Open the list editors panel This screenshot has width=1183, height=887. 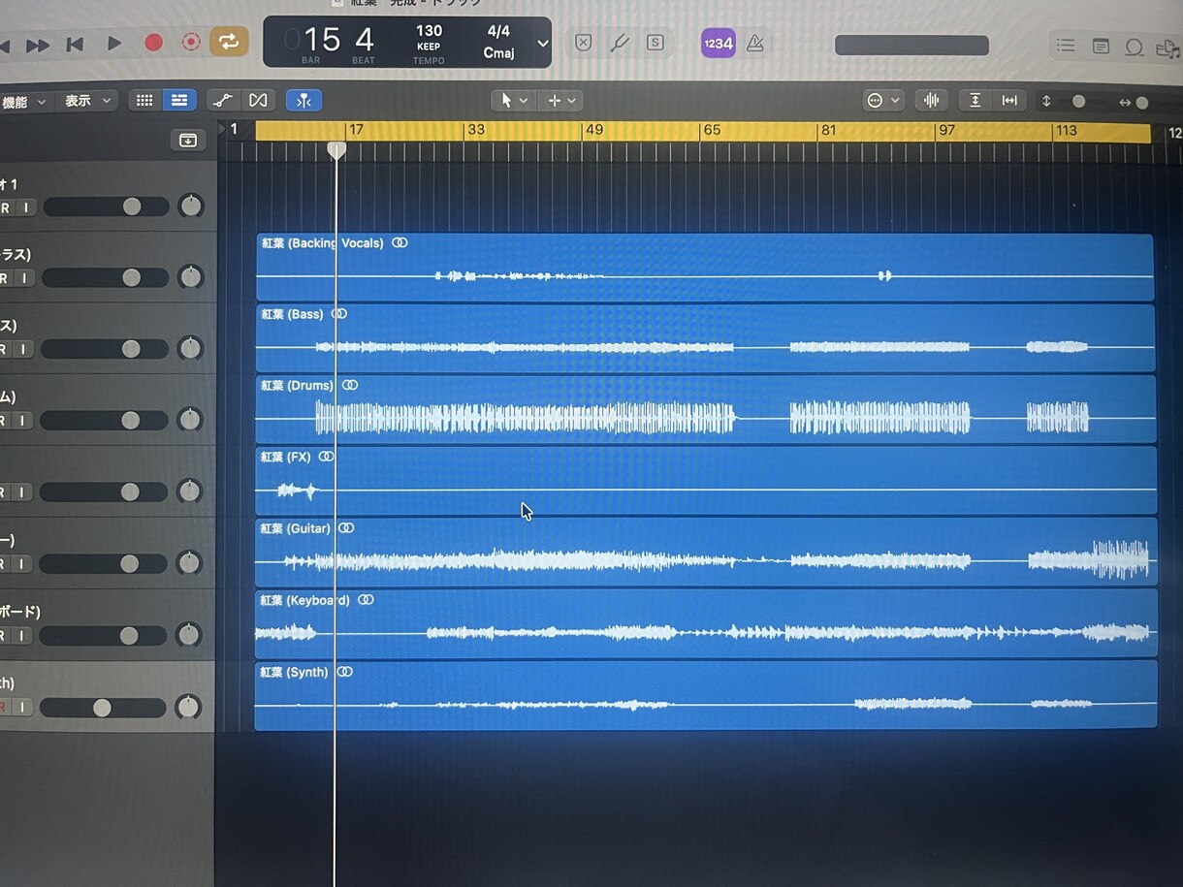click(x=1066, y=46)
